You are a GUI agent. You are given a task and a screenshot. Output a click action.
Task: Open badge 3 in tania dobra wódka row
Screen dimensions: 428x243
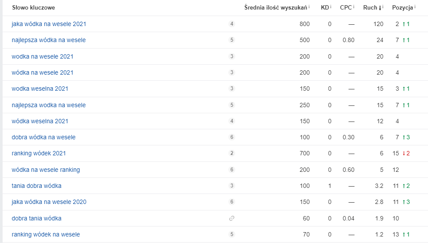point(232,186)
